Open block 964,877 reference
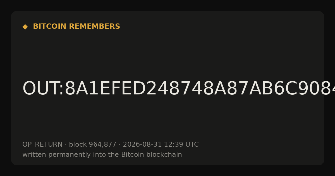The image size is (335, 176). 93,144
